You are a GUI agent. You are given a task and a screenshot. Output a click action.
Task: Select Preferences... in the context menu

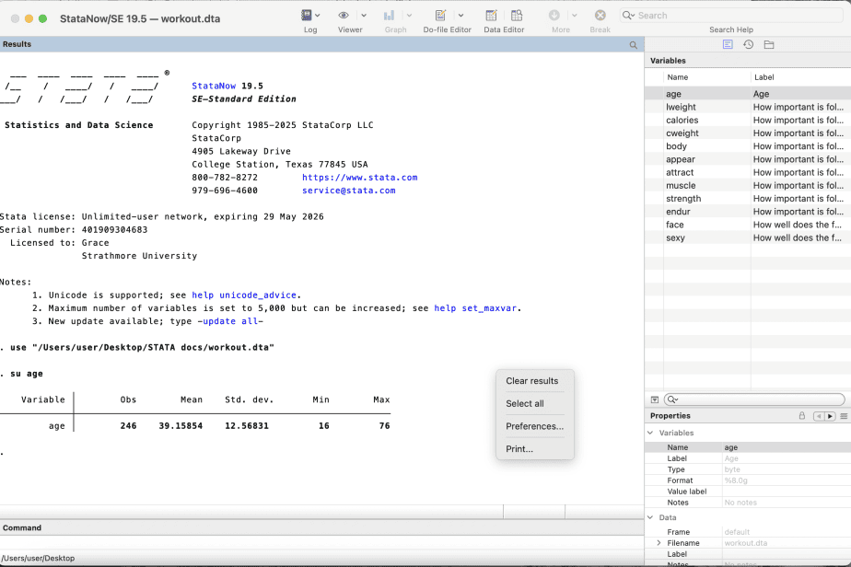(x=534, y=426)
